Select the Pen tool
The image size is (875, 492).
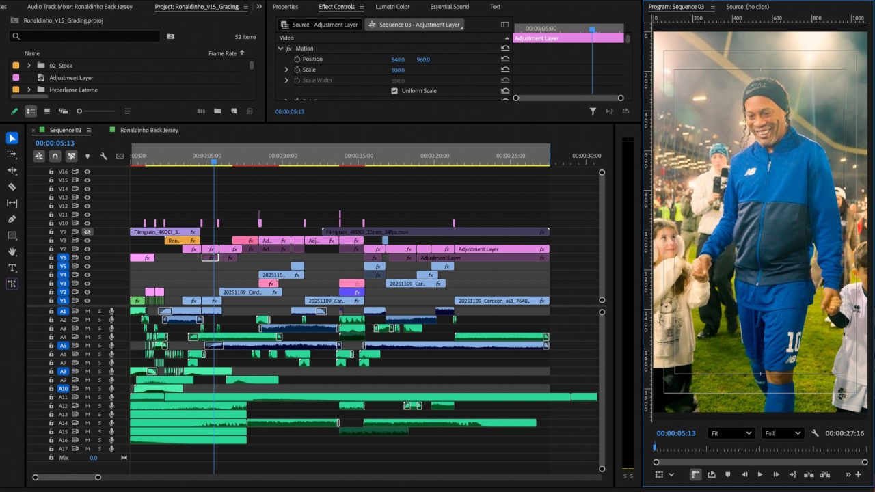pyautogui.click(x=12, y=219)
